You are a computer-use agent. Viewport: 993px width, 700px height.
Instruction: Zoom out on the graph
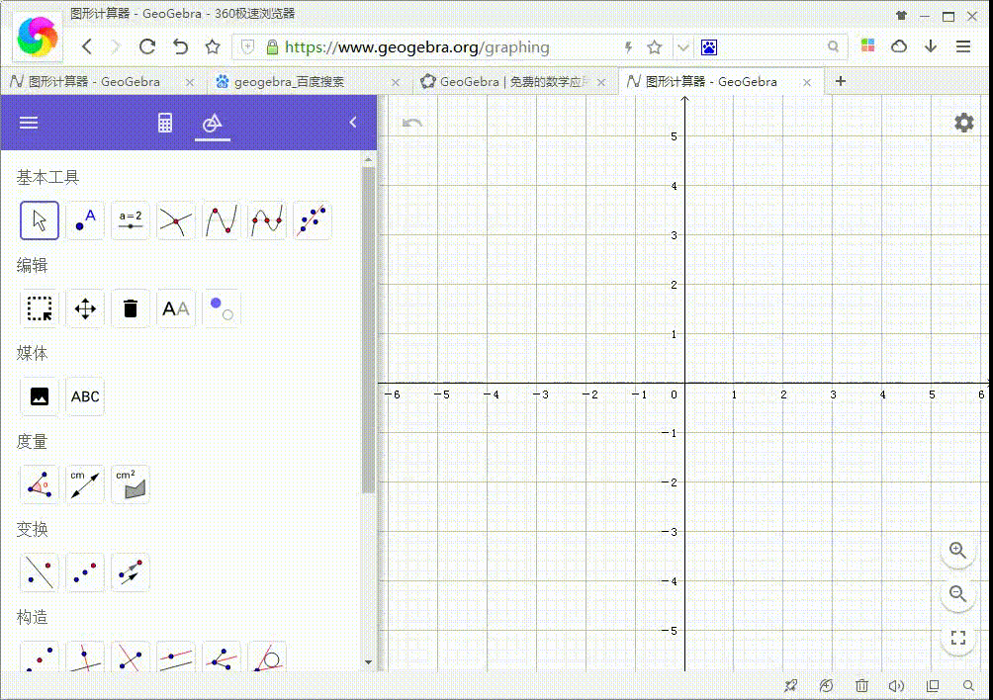(x=957, y=593)
